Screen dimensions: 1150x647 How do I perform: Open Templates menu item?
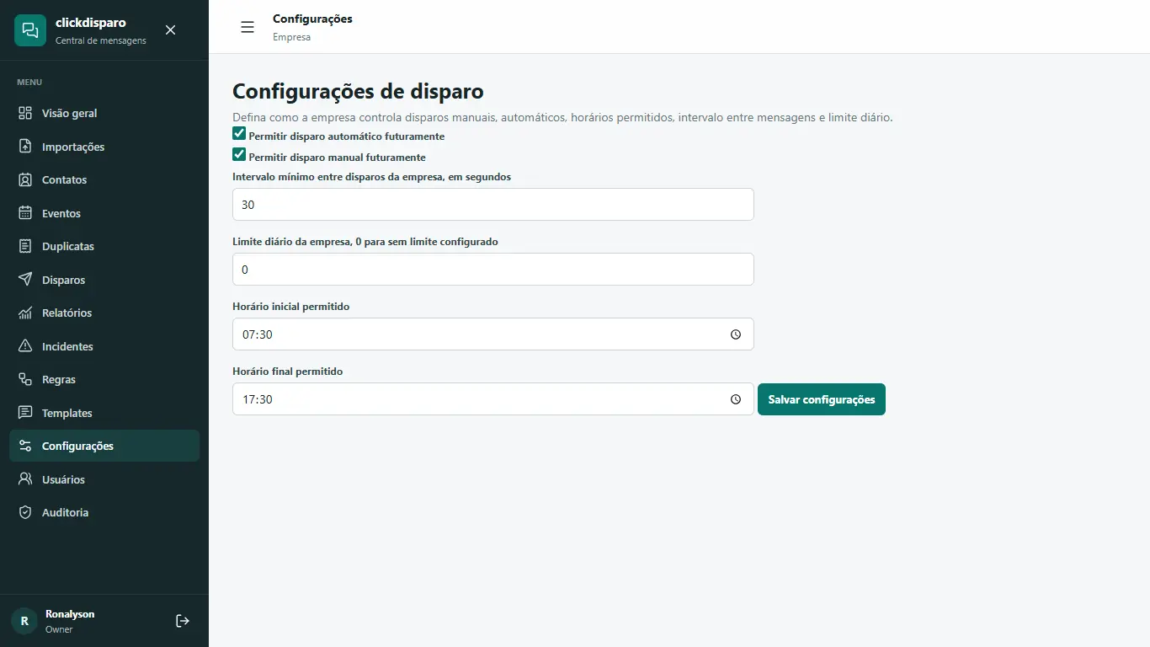coord(104,413)
